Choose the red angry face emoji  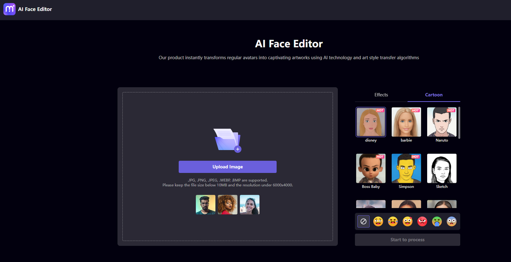422,221
